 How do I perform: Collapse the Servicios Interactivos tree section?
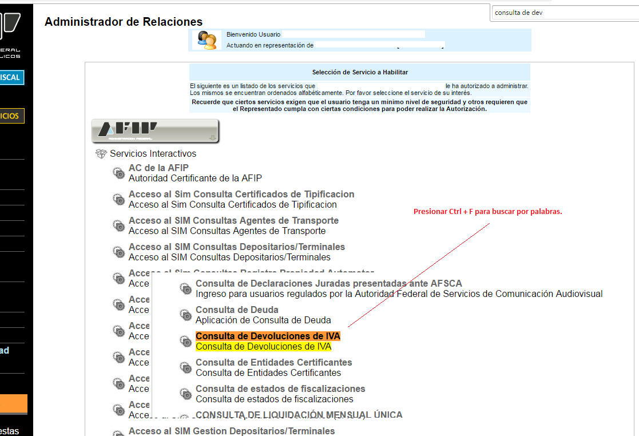pos(153,154)
